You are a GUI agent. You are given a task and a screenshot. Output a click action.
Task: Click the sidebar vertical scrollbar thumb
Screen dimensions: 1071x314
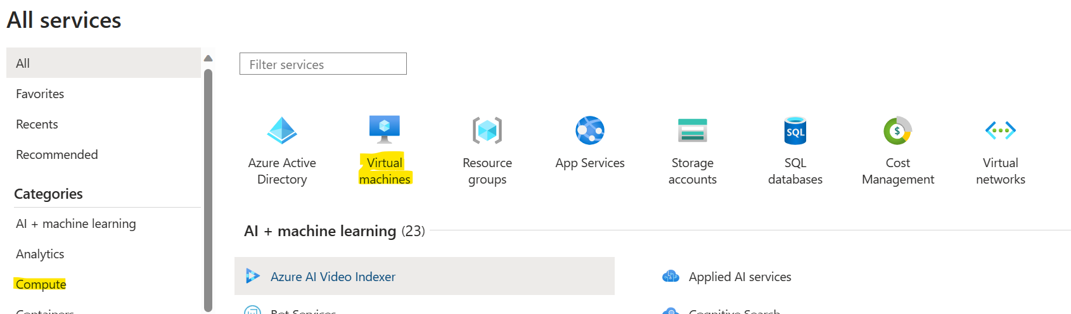coord(208,189)
